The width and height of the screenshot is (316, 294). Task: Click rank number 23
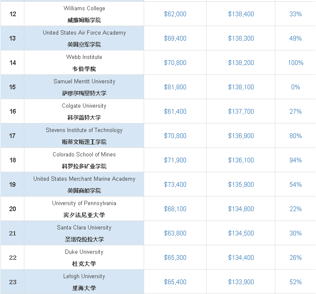[12, 282]
